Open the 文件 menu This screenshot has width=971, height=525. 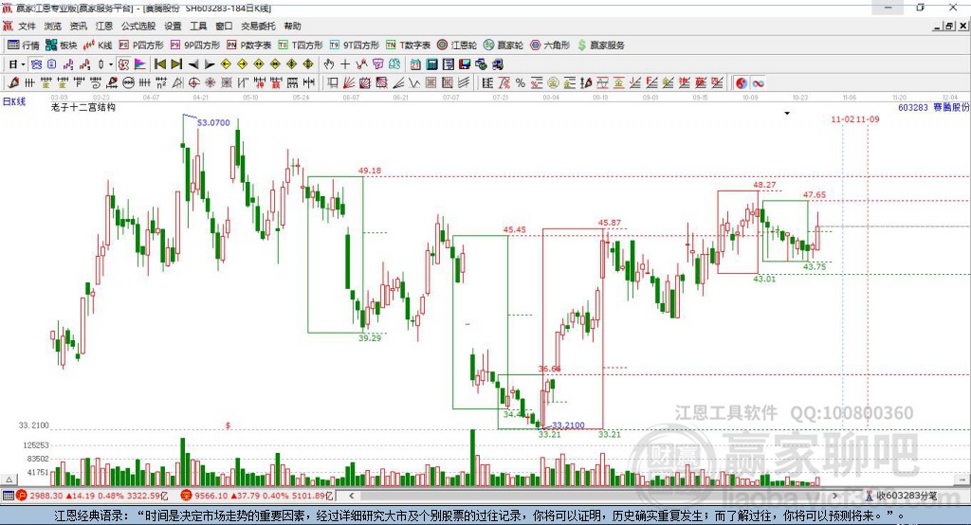(27, 26)
